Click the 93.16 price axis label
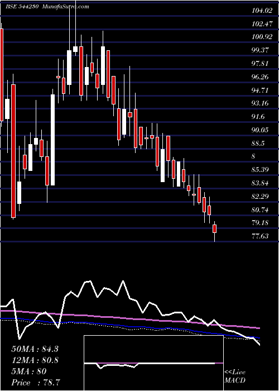Image resolution: width=279 pixels, height=391 pixels. click(x=261, y=103)
